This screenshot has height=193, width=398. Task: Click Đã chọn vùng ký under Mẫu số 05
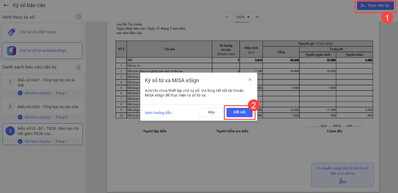click(38, 141)
